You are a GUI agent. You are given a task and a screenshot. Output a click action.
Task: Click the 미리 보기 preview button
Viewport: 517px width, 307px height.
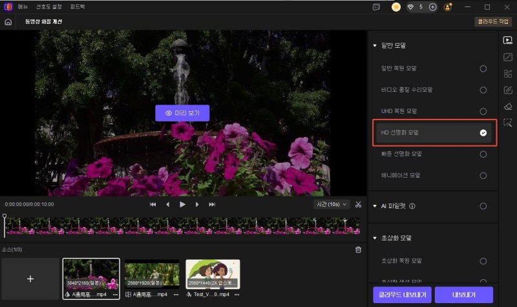pos(182,113)
